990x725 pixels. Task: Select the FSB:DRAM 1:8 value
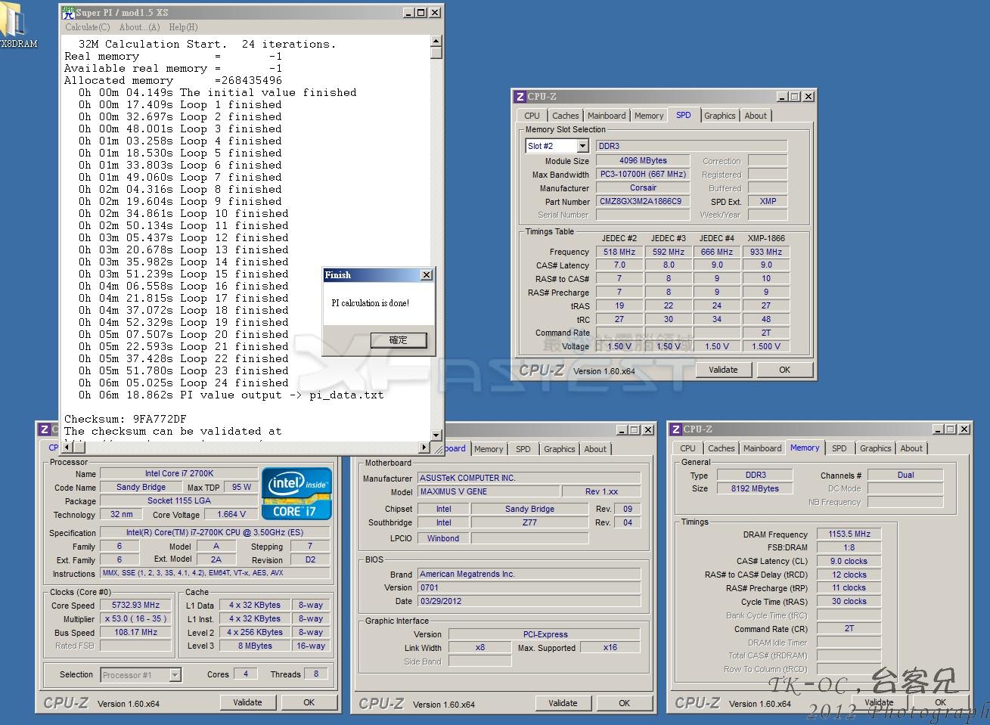[x=849, y=547]
